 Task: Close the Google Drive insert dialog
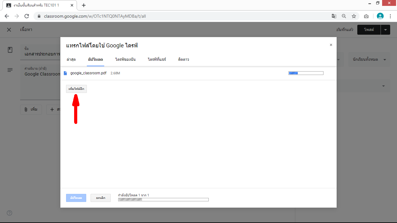click(x=331, y=45)
